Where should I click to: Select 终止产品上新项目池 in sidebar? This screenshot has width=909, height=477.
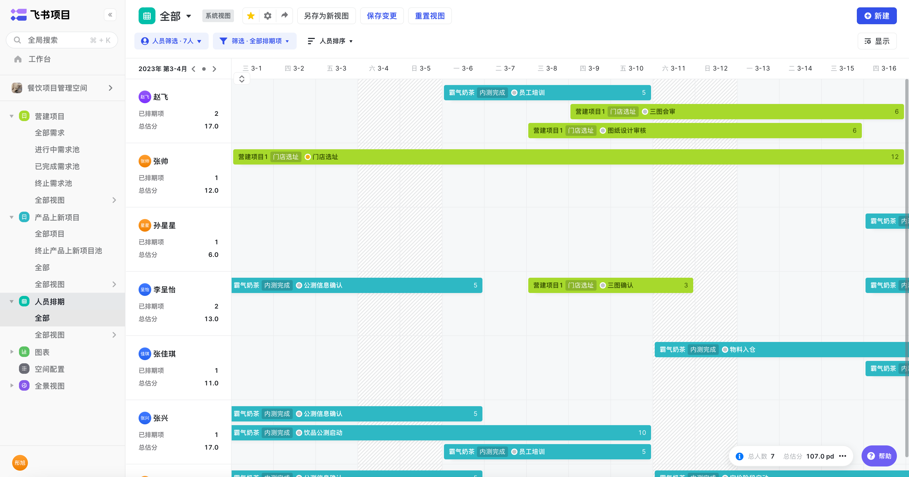[69, 251]
